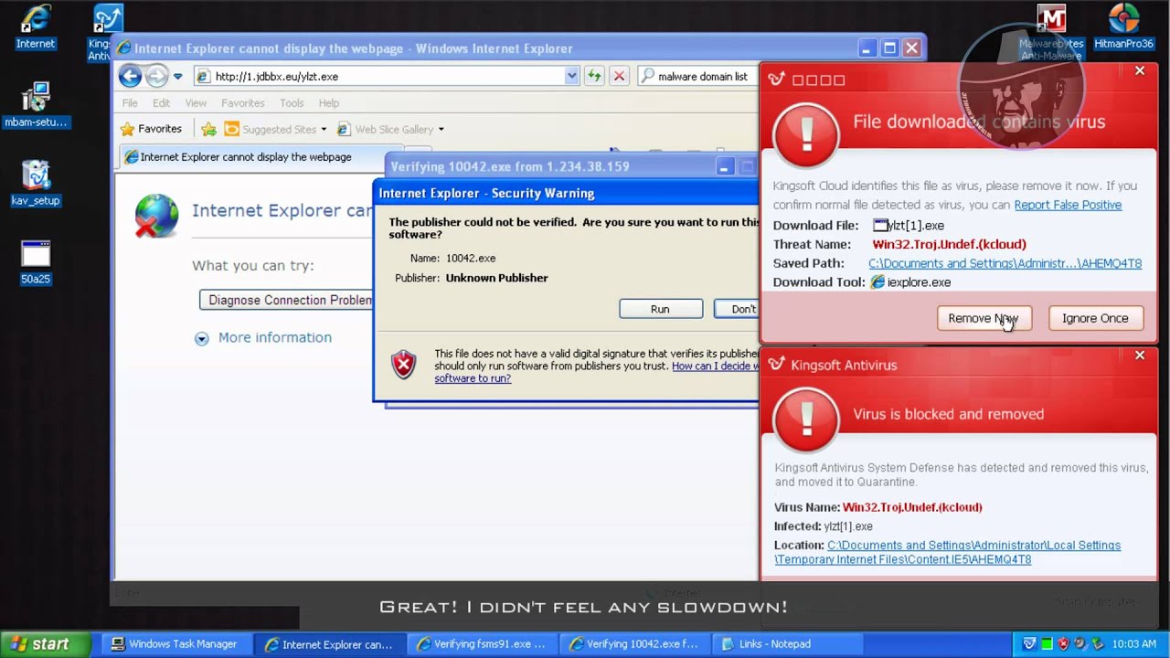The height and width of the screenshot is (658, 1170).
Task: Open the 50a25 desktop file
Action: 36,262
